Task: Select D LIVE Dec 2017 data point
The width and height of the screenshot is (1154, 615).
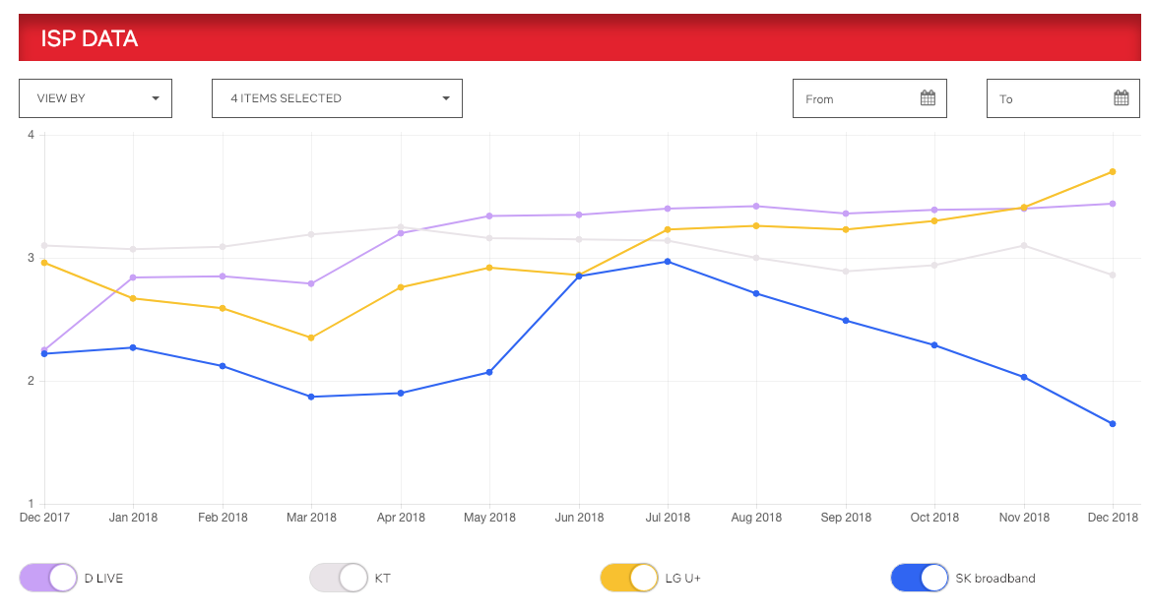Action: click(44, 350)
